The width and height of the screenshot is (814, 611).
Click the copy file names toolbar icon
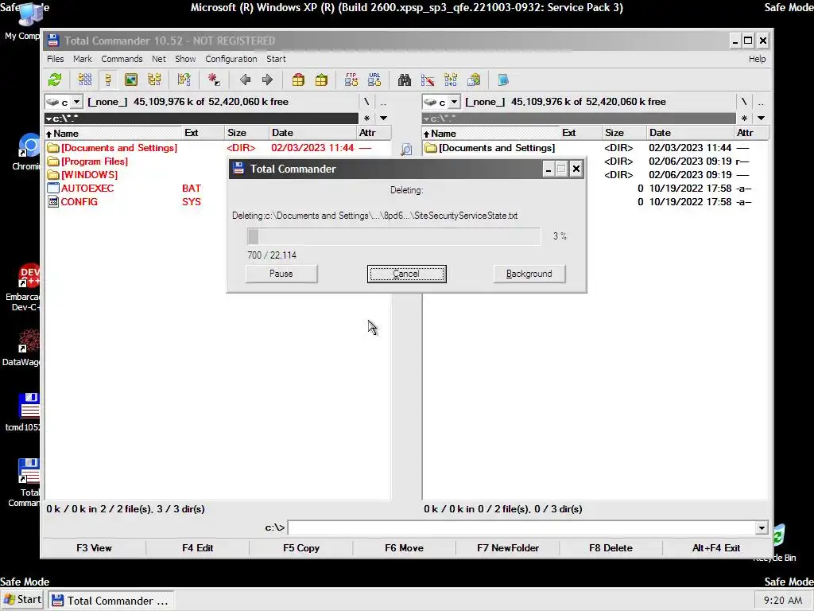(x=474, y=80)
